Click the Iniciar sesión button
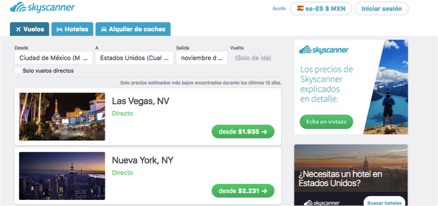Screen dimensions: 438x206 coord(382,8)
